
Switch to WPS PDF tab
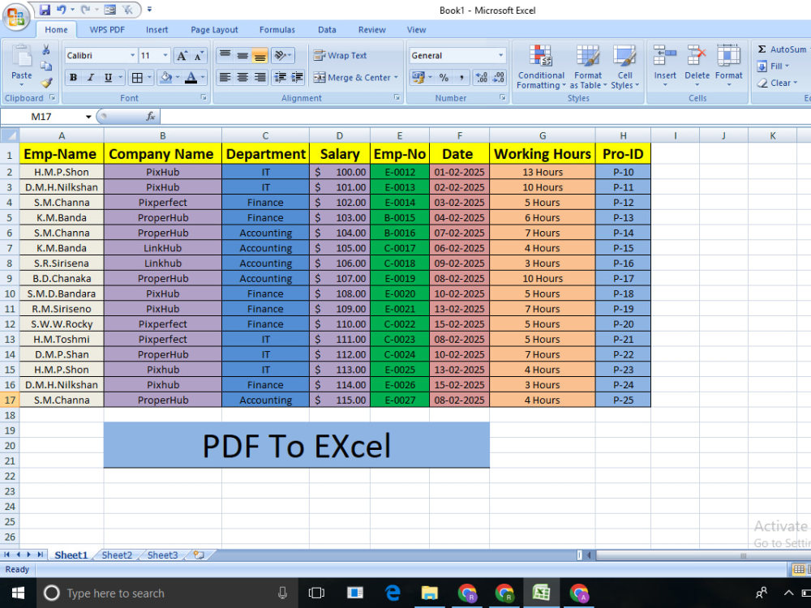point(107,29)
